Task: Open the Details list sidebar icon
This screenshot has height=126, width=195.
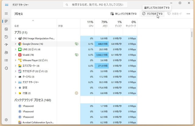Action: pos(6,60)
